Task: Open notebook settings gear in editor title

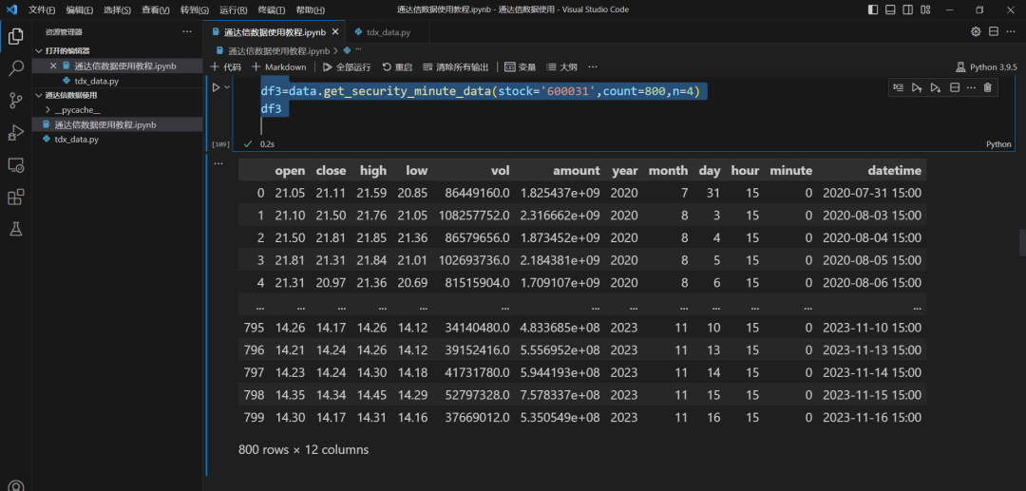Action: click(x=976, y=31)
